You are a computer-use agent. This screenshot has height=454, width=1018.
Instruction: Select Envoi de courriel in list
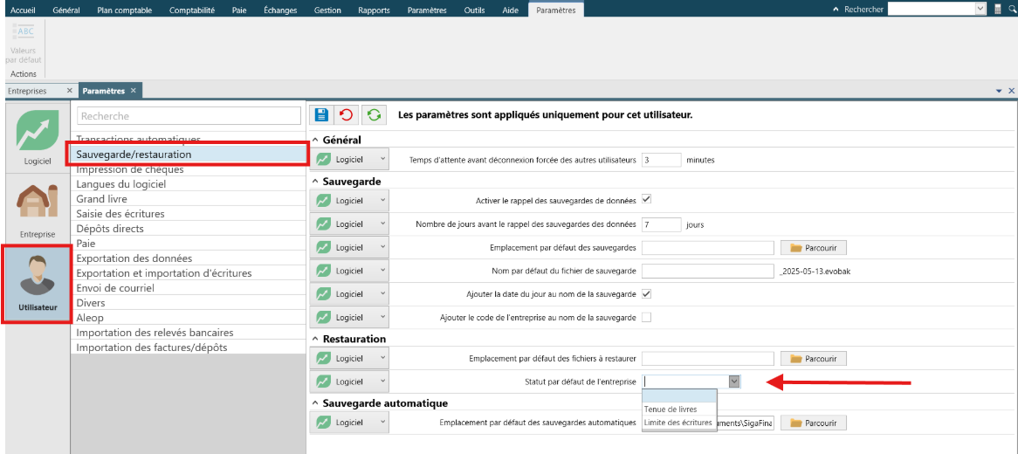tap(188, 288)
